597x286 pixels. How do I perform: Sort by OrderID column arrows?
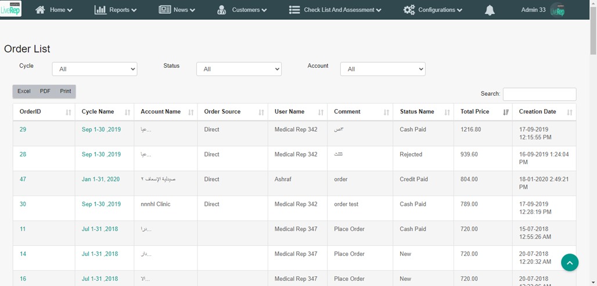pyautogui.click(x=69, y=112)
